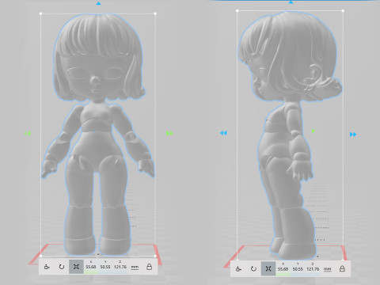
Task: Click top-right bounding box corner handle of side view
Action: coord(343,11)
